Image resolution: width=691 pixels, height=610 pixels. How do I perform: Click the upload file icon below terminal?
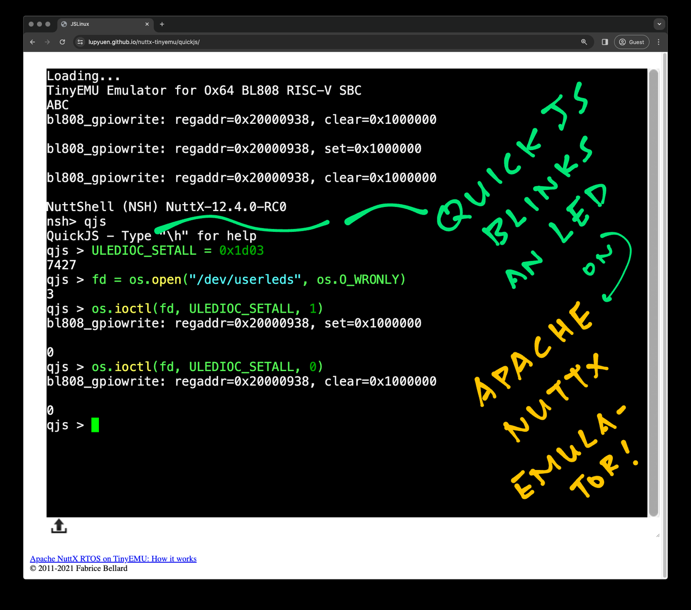click(x=59, y=526)
